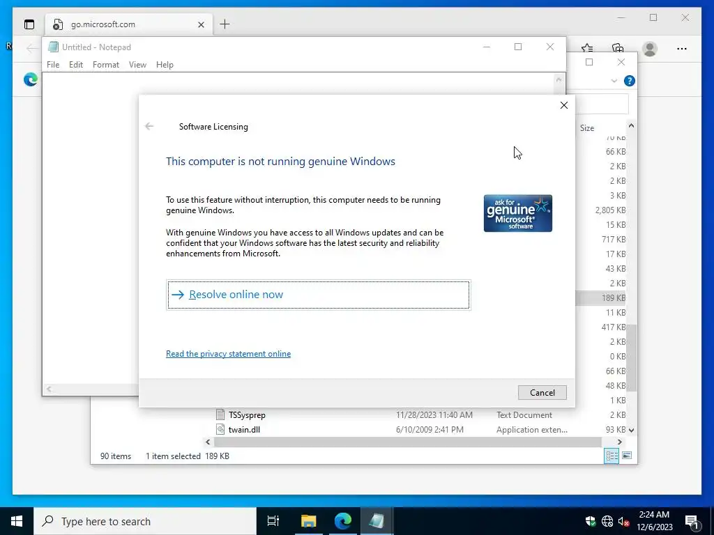The width and height of the screenshot is (714, 535).
Task: Go back using the Software Licensing arrow
Action: 149,127
